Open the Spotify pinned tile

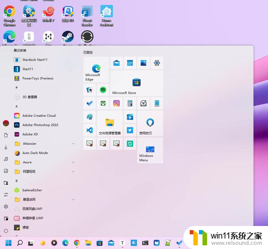(103, 90)
